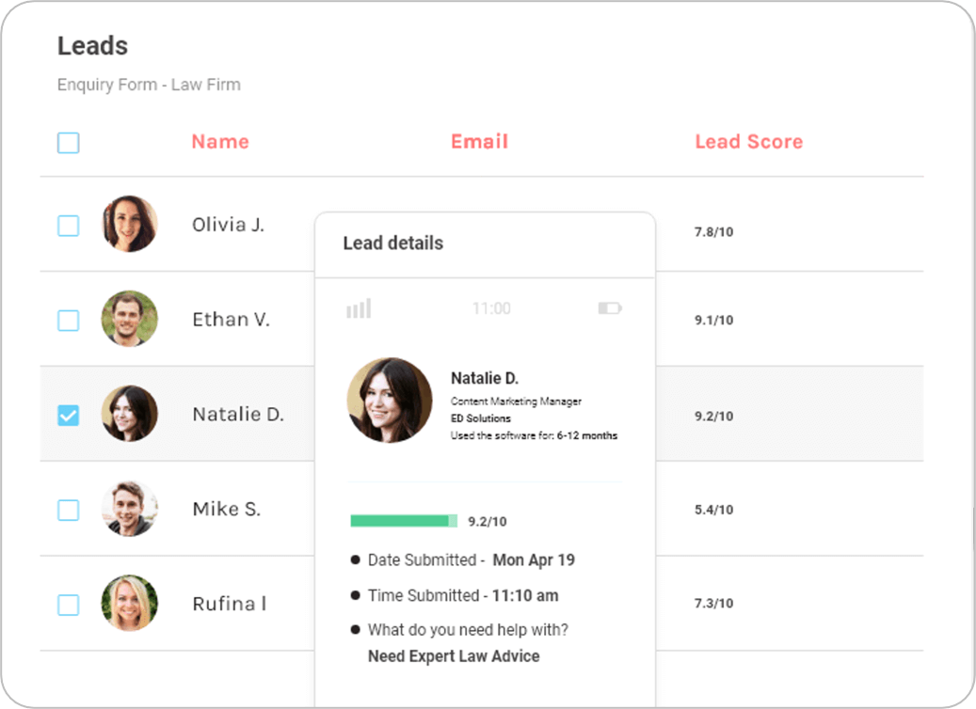This screenshot has width=976, height=709.
Task: Select the name Olivia J.
Action: [x=228, y=225]
